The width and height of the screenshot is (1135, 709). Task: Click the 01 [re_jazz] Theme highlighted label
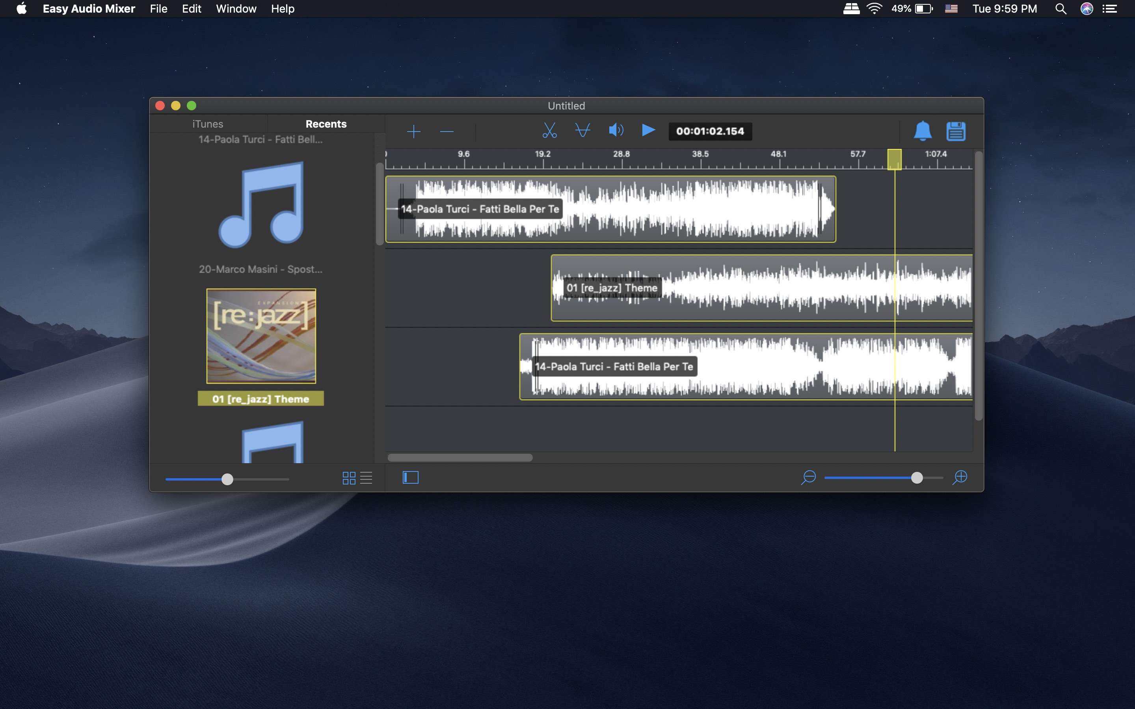pyautogui.click(x=261, y=399)
